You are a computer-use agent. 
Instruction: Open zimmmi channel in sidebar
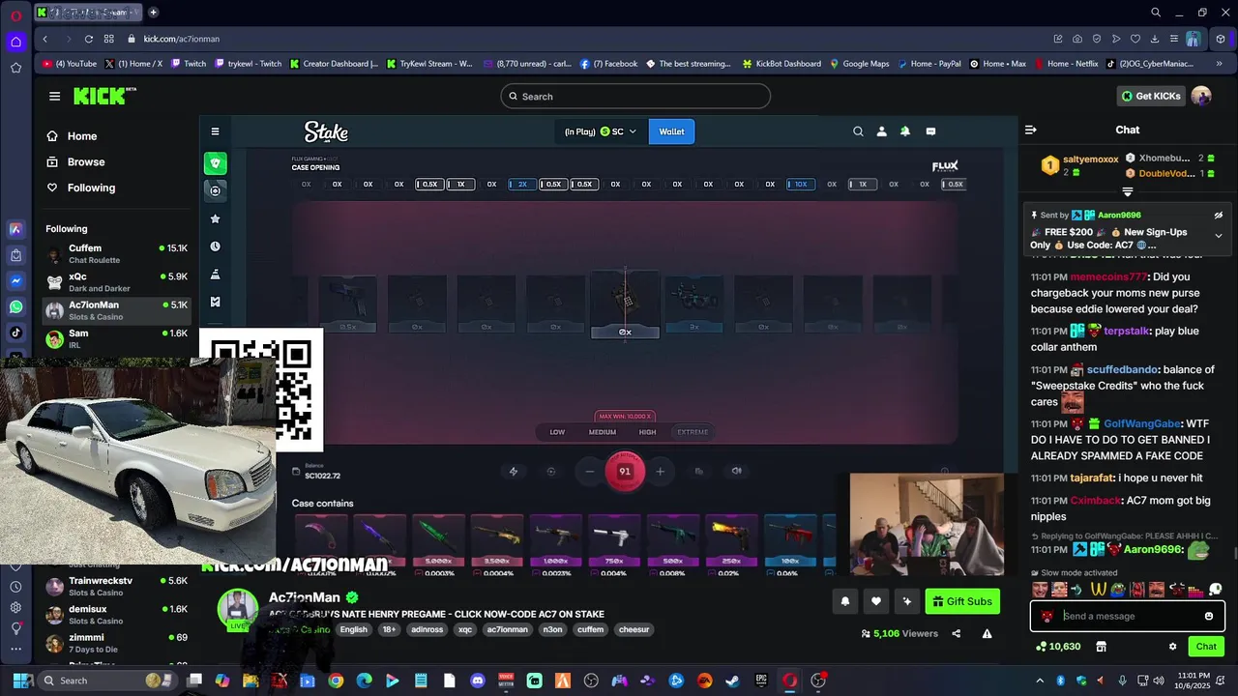pyautogui.click(x=116, y=643)
